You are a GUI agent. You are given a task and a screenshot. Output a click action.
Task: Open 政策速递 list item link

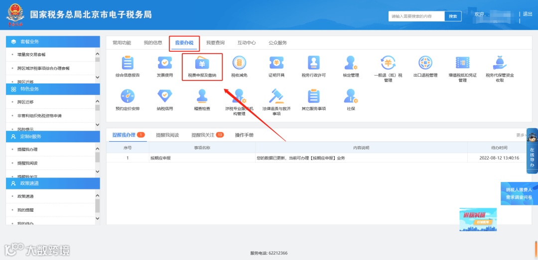click(x=25, y=196)
